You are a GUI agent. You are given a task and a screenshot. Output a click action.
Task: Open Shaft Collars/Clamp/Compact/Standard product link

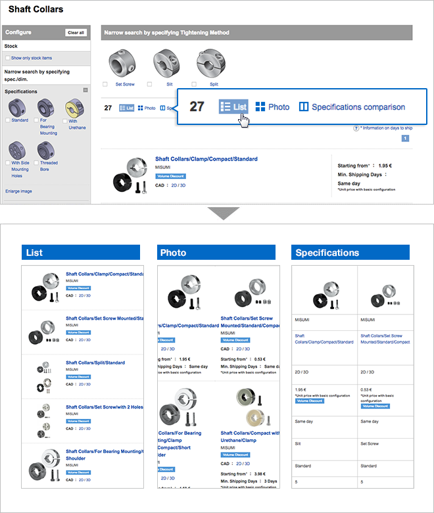206,159
